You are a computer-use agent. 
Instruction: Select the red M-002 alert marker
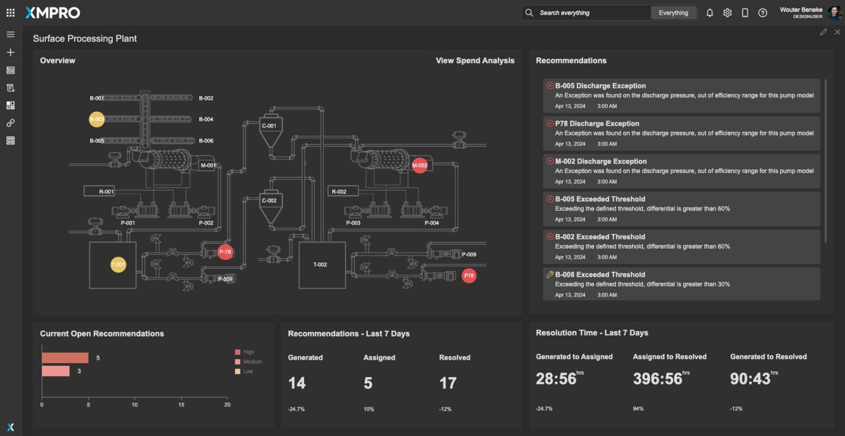click(420, 165)
